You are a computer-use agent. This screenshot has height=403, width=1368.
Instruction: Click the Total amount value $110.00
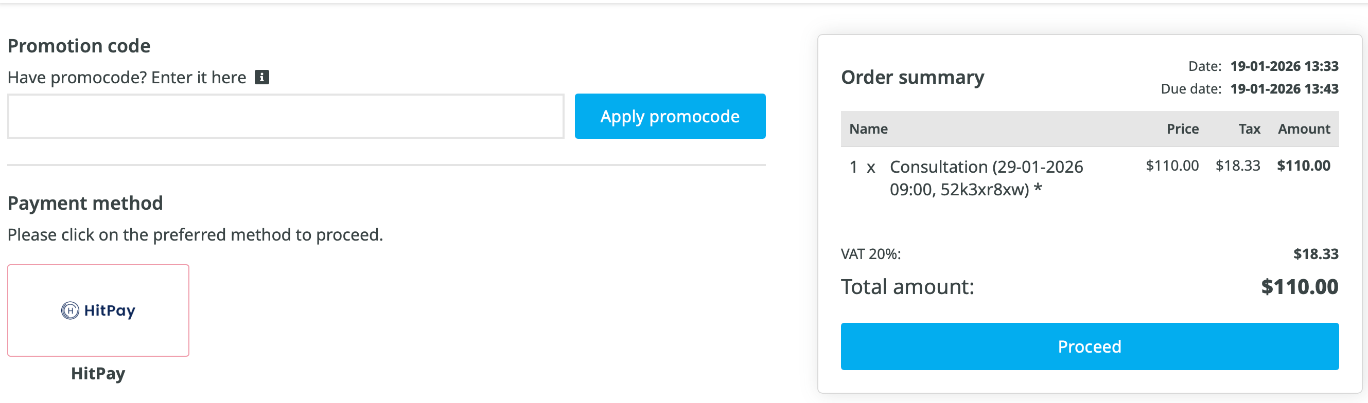1299,287
